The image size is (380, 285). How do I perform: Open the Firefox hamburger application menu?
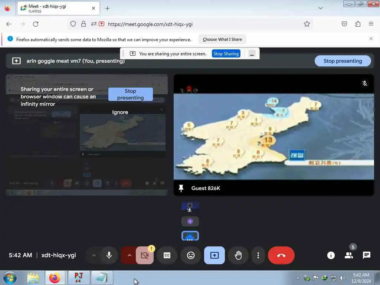[371, 24]
